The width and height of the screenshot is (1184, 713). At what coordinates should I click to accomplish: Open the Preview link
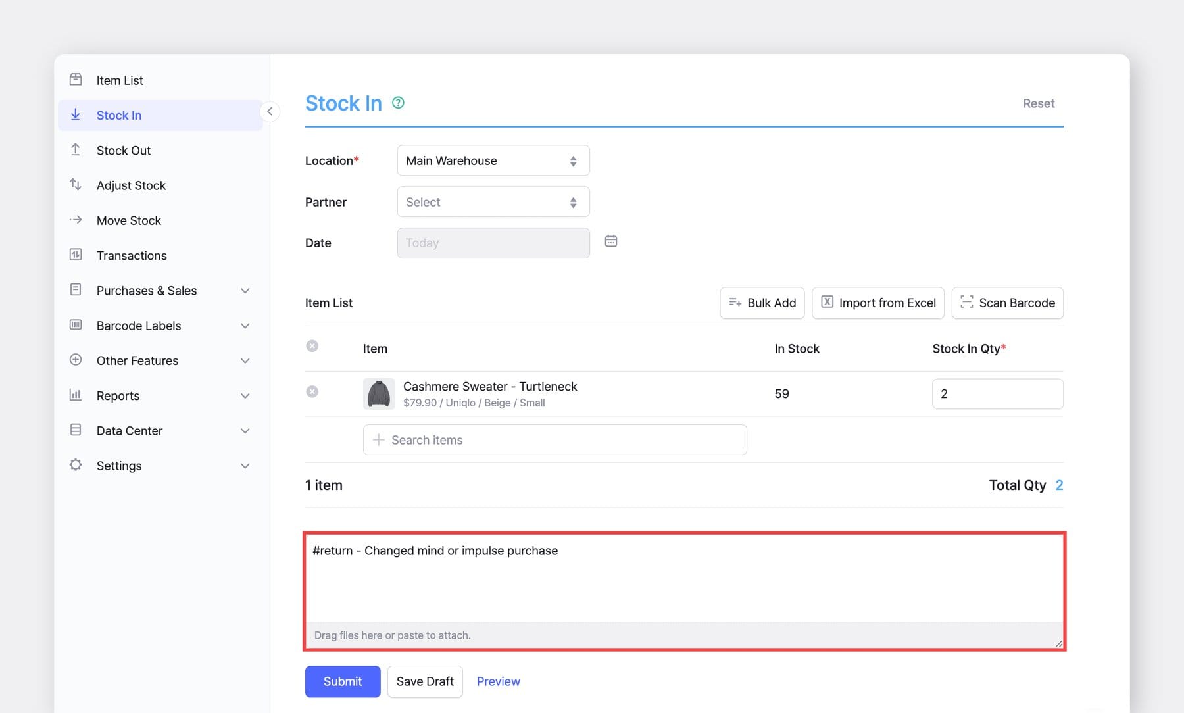tap(498, 681)
